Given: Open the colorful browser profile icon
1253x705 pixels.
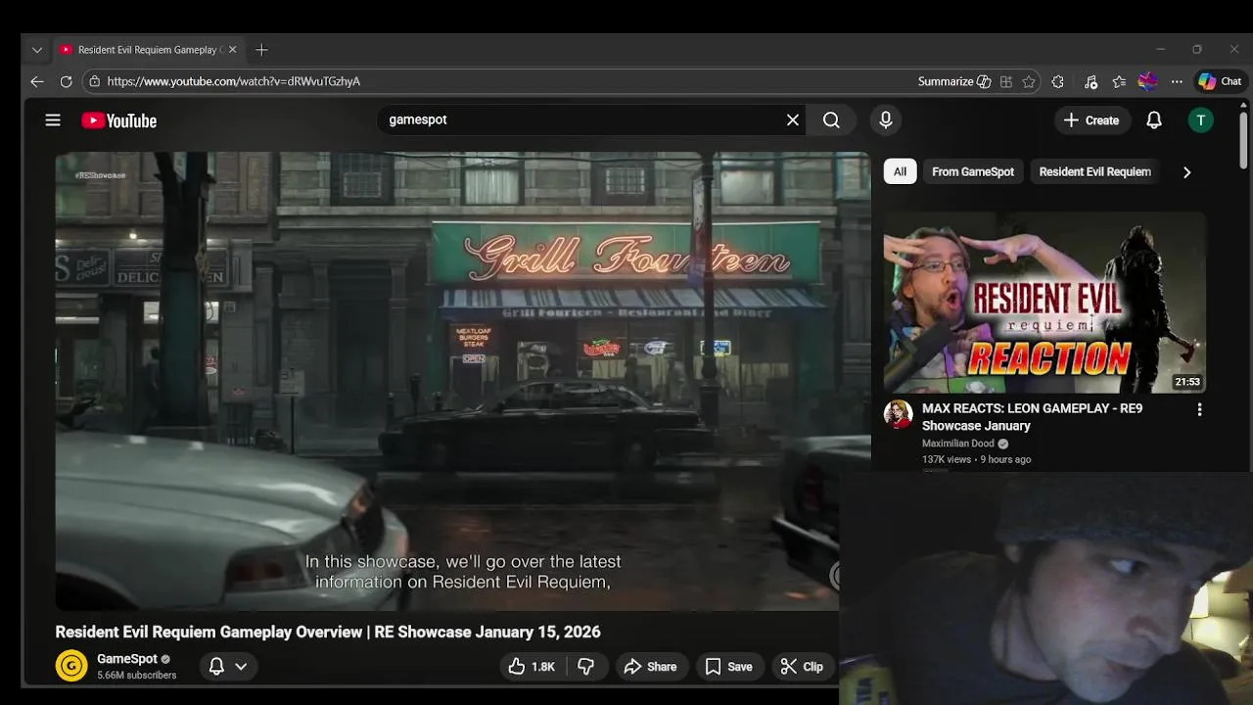Looking at the screenshot, I should [1148, 81].
